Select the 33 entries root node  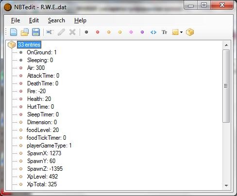coord(29,45)
